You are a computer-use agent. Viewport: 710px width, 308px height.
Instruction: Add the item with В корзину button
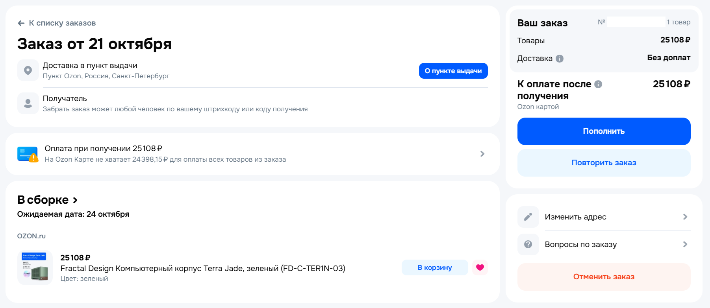(x=435, y=267)
